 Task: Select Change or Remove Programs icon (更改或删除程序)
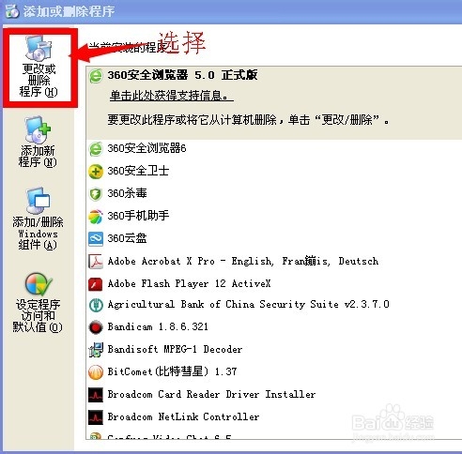click(x=38, y=49)
